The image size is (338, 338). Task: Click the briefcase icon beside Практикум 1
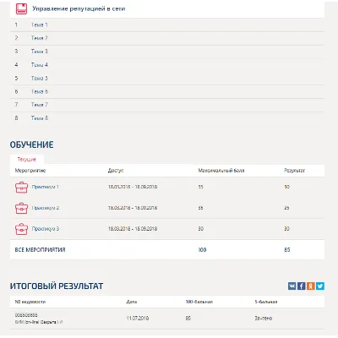pyautogui.click(x=21, y=187)
